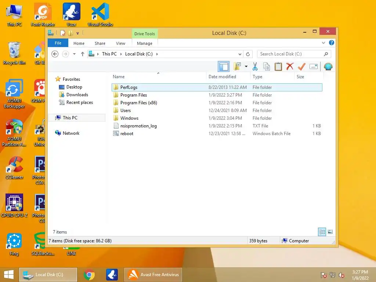Expand arrow after Local Disk (C:) breadcrumb
376x282 pixels.
point(157,54)
